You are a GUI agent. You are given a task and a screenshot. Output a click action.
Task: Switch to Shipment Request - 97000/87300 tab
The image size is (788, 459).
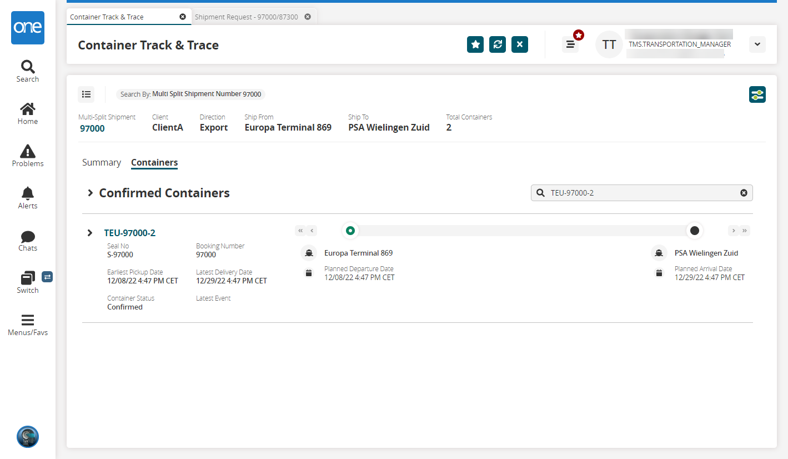pyautogui.click(x=247, y=17)
